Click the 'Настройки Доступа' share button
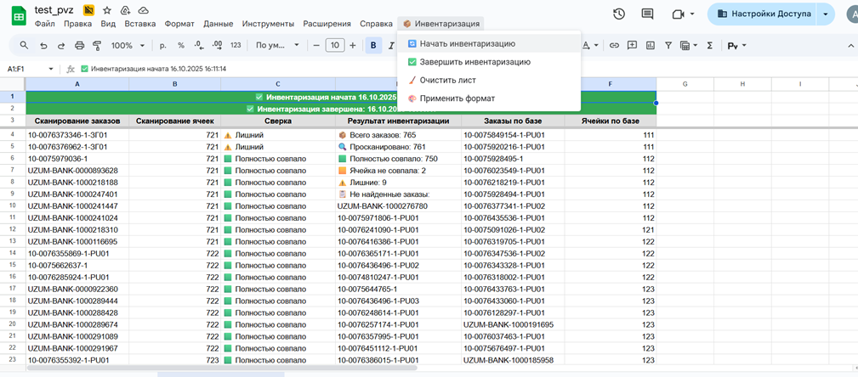Image resolution: width=858 pixels, height=377 pixels. tap(762, 14)
